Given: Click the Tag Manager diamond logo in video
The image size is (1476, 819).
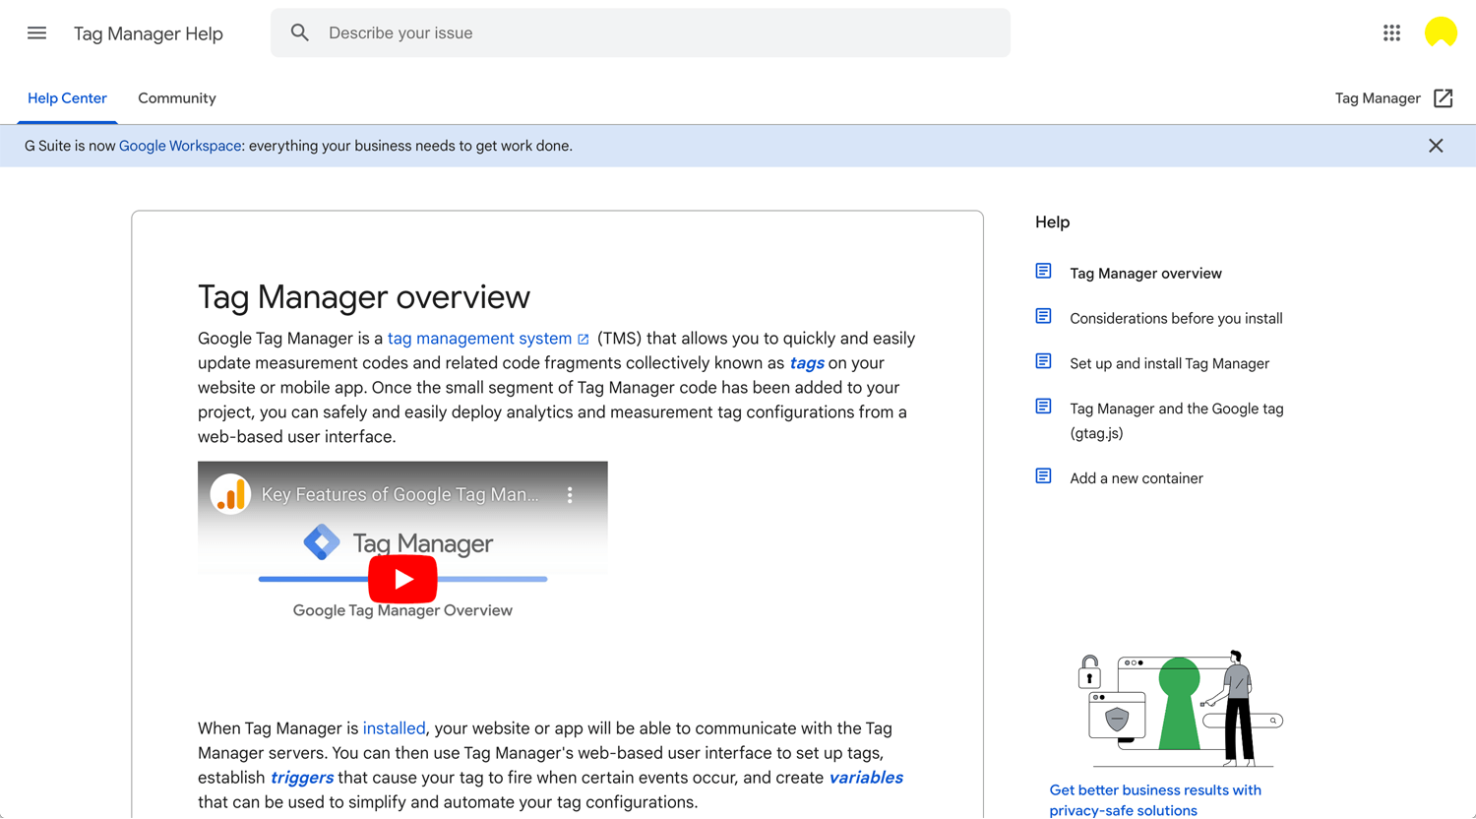Looking at the screenshot, I should [322, 542].
